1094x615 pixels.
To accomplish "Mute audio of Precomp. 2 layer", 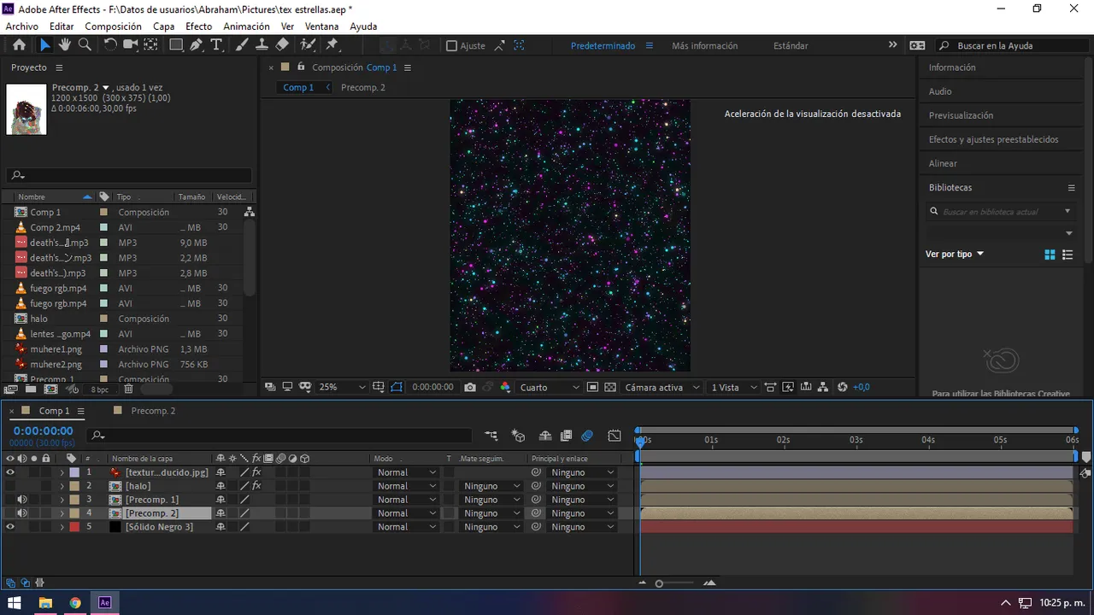I will click(22, 513).
